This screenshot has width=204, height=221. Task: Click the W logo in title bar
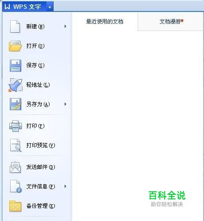pos(7,7)
